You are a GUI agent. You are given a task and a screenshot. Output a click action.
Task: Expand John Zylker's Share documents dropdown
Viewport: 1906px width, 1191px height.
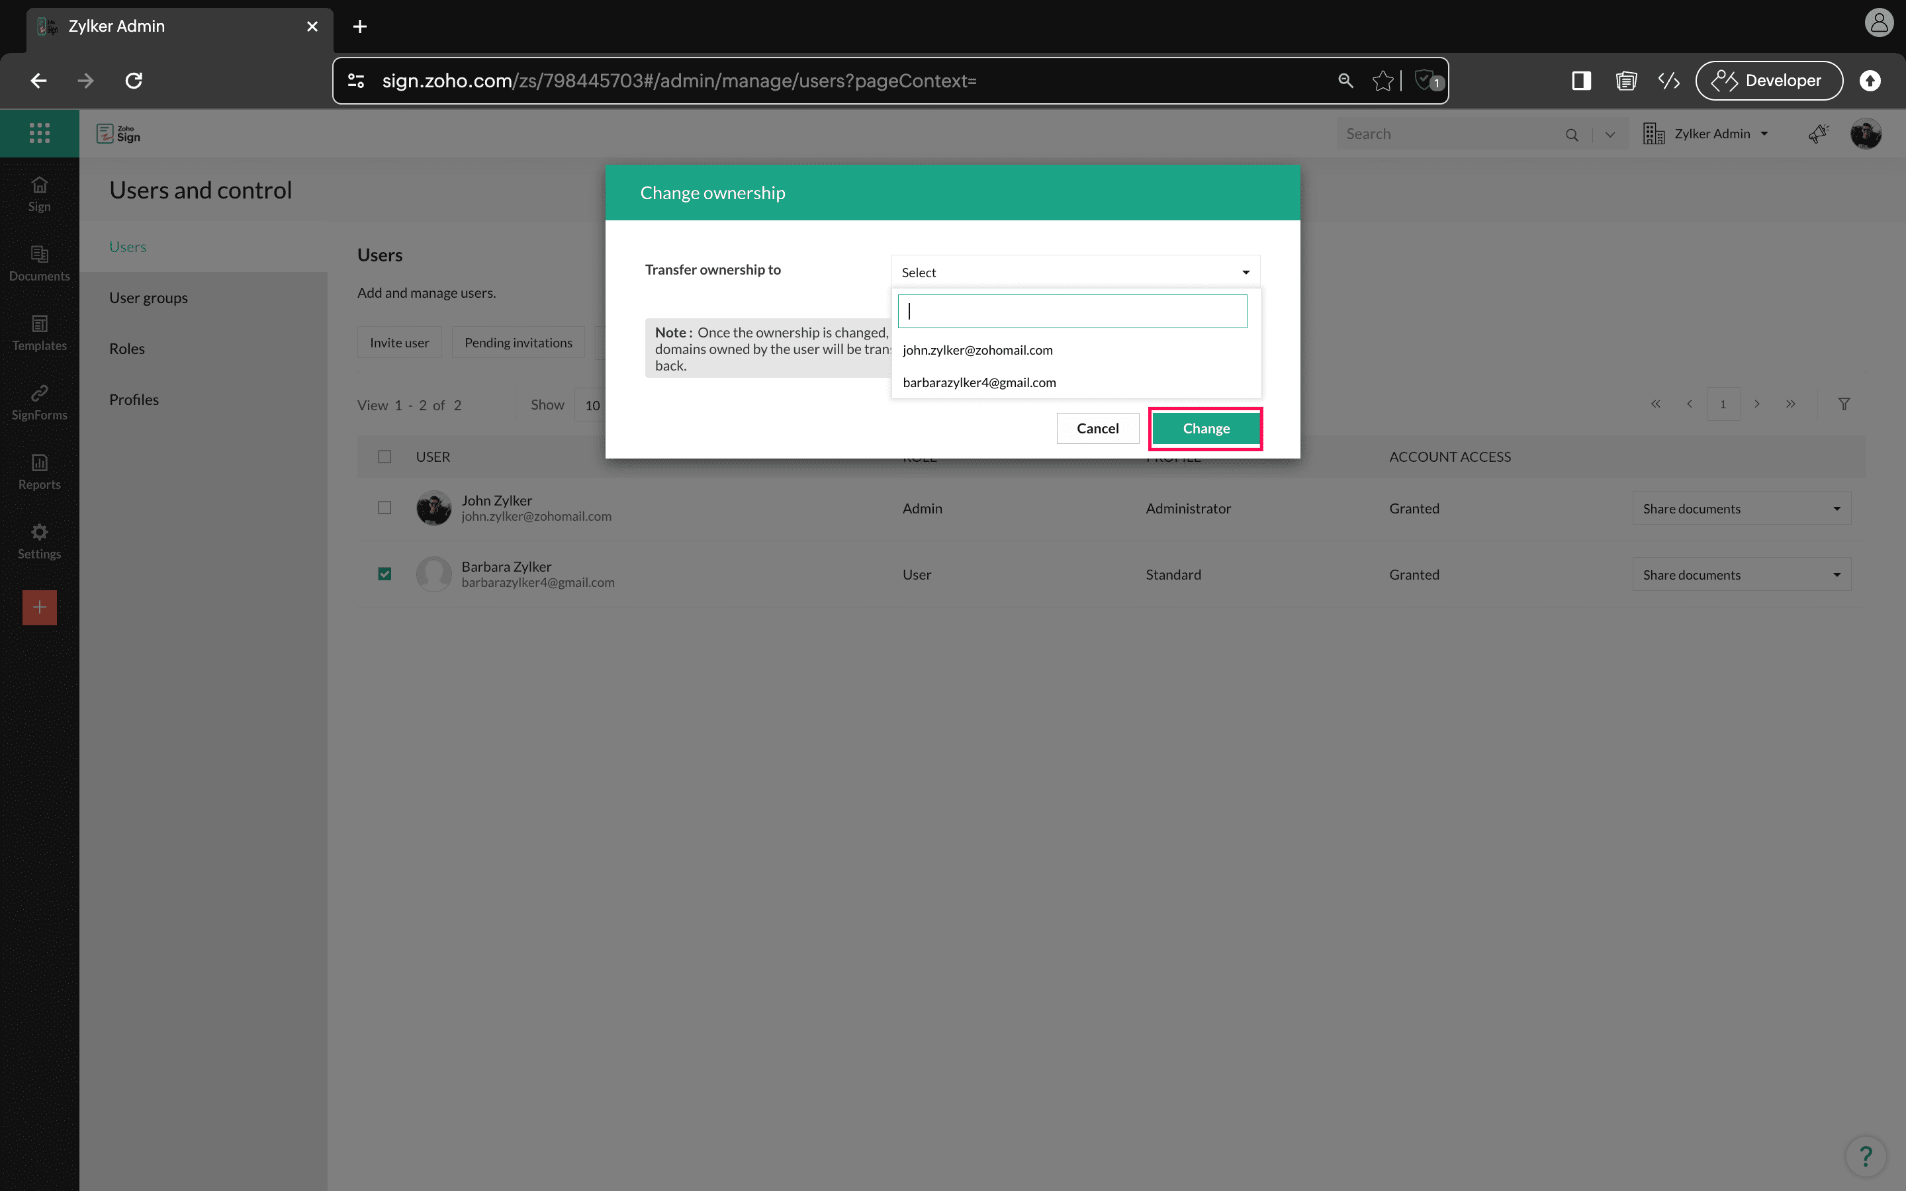click(1741, 509)
